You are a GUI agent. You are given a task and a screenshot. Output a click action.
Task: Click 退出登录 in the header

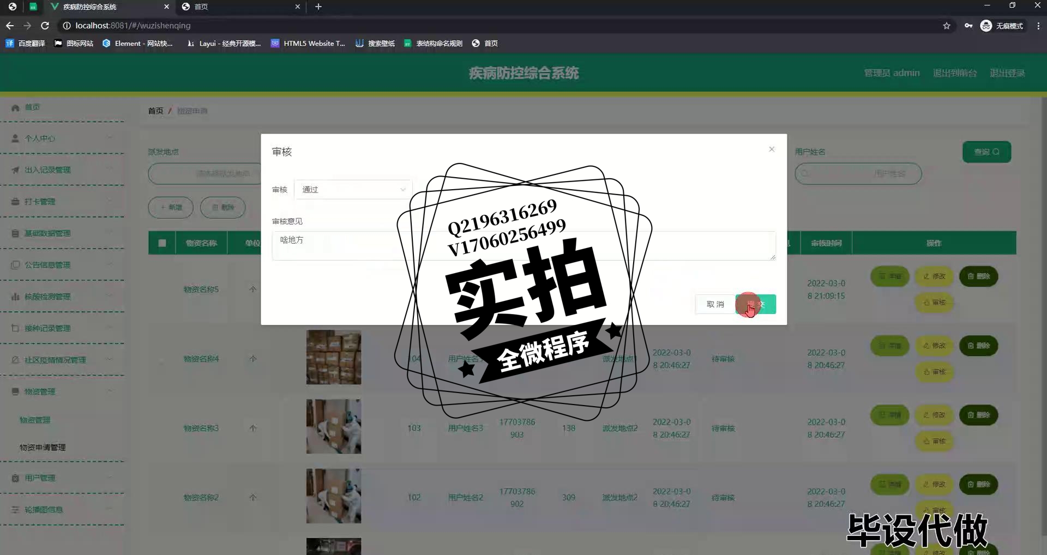pos(1007,73)
